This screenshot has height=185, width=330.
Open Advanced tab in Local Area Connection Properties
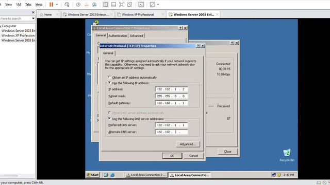coord(136,36)
